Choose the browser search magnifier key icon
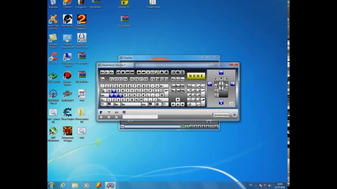Image resolution: width=337 pixels, height=189 pixels. coord(157,72)
